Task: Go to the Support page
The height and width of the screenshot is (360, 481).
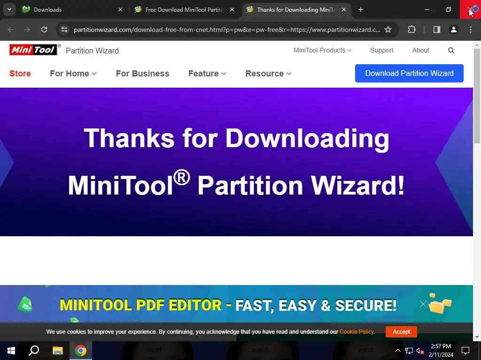Action: click(381, 50)
